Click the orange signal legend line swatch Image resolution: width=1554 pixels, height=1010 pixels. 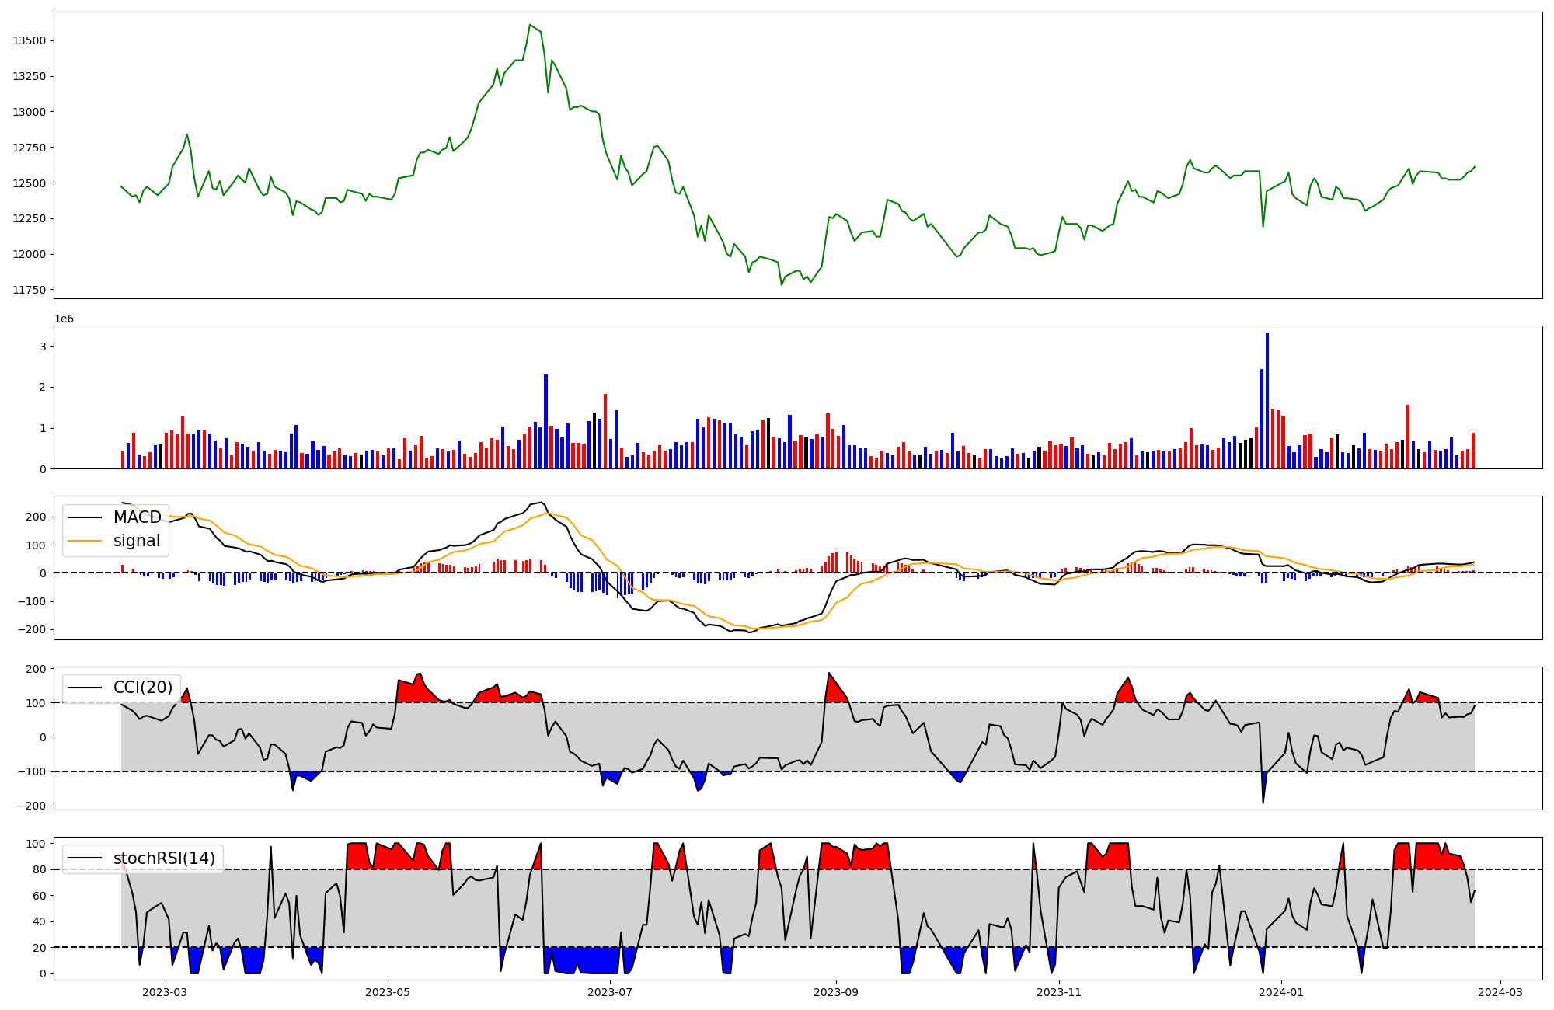click(x=85, y=541)
